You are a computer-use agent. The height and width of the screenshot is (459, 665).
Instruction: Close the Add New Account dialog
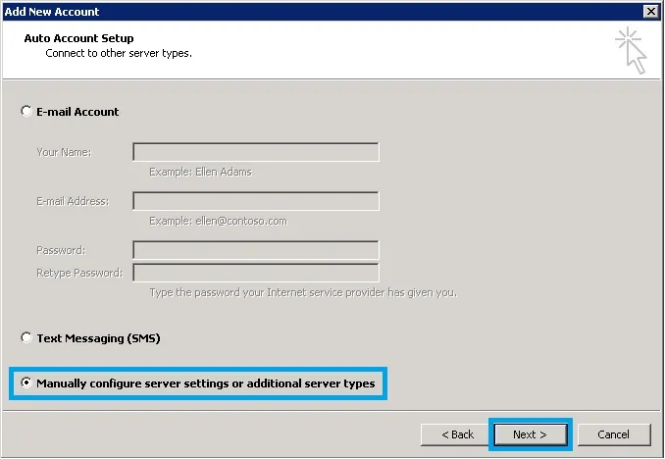pos(650,11)
